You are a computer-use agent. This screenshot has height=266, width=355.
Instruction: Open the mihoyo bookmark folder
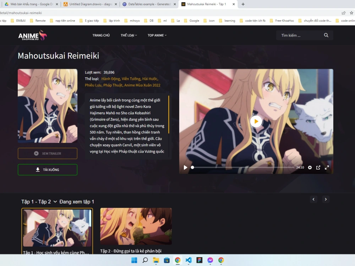[x=132, y=21]
